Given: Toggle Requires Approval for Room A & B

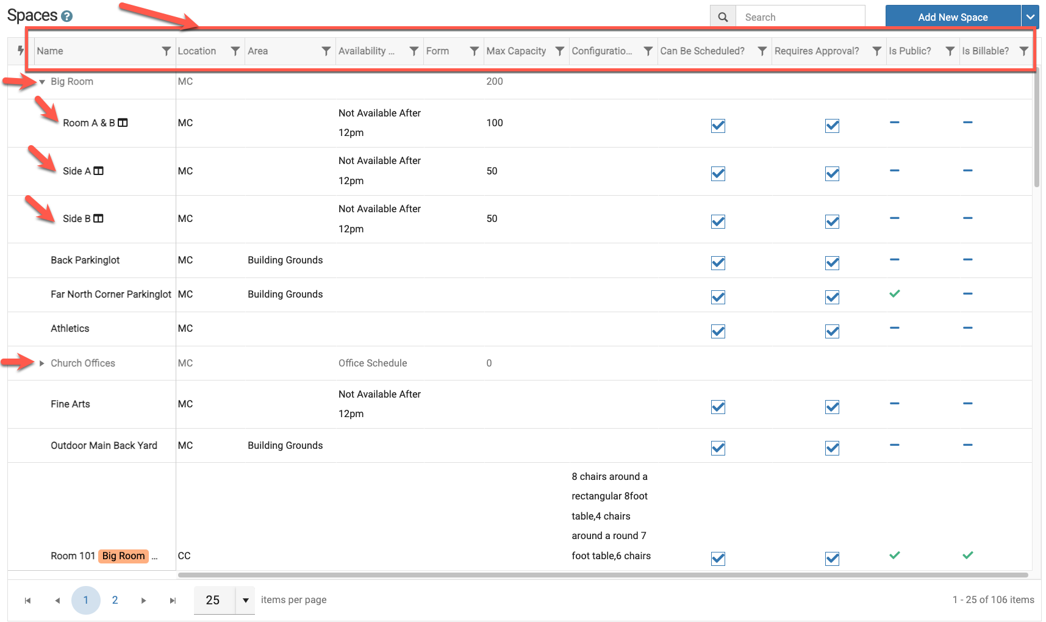Looking at the screenshot, I should click(833, 126).
